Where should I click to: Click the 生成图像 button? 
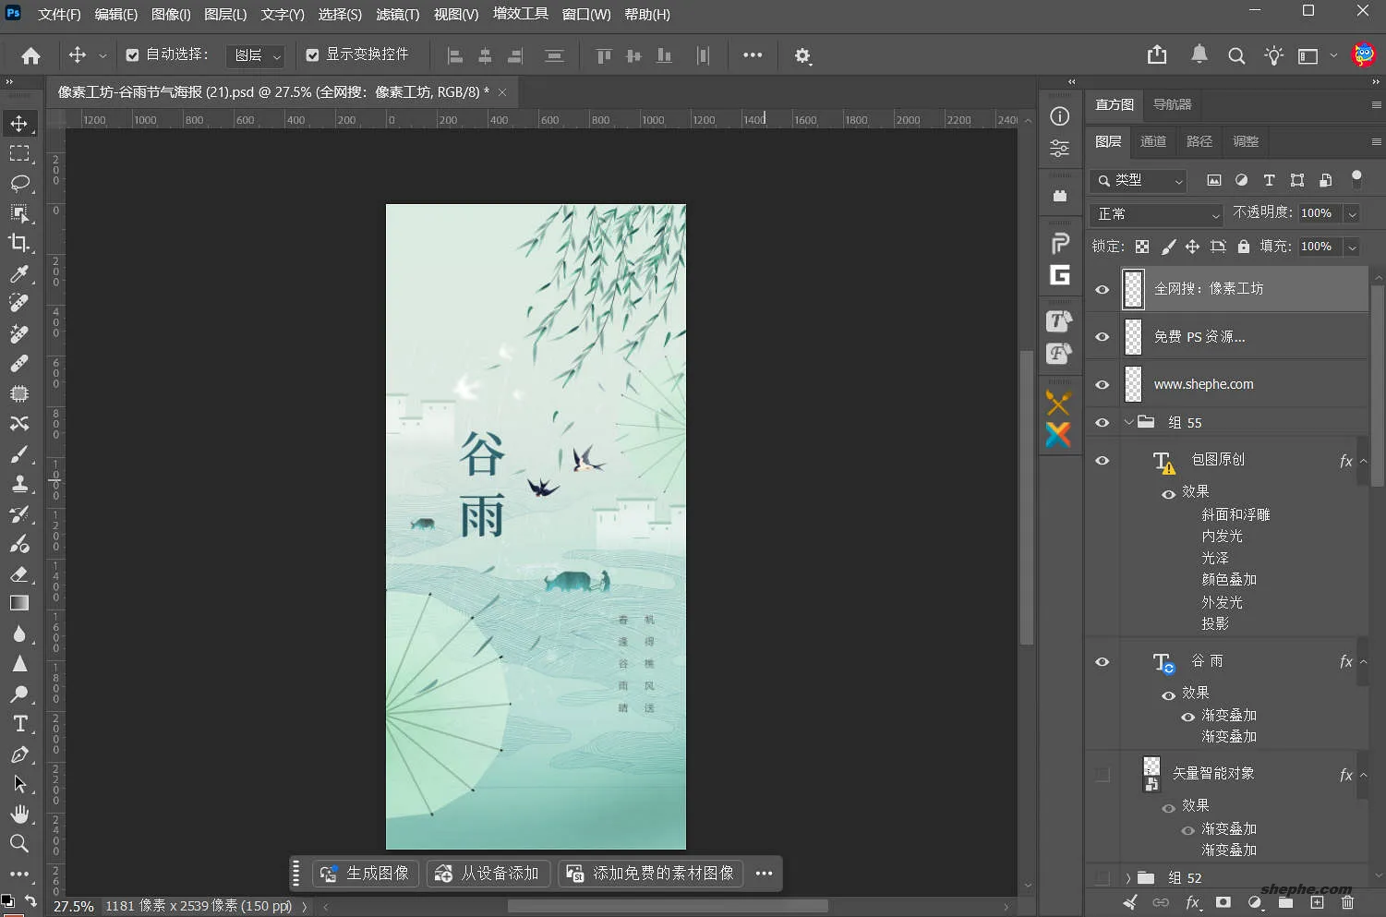coord(367,874)
